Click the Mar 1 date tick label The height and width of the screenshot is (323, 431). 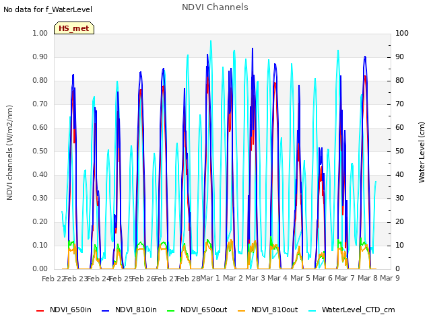click(x=210, y=278)
